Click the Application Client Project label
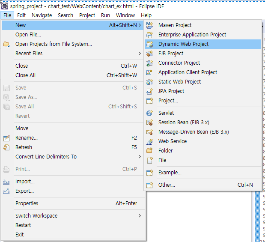 click(188, 72)
